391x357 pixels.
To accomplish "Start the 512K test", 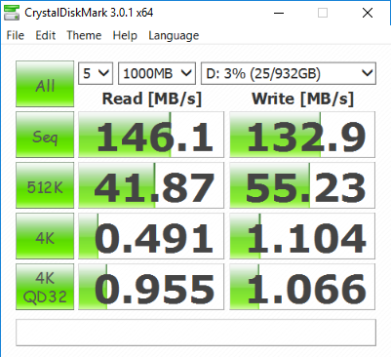I will 45,185.
